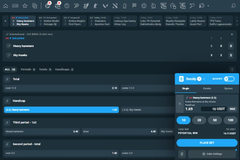Star the MNHL B match as favorite

point(232,34)
